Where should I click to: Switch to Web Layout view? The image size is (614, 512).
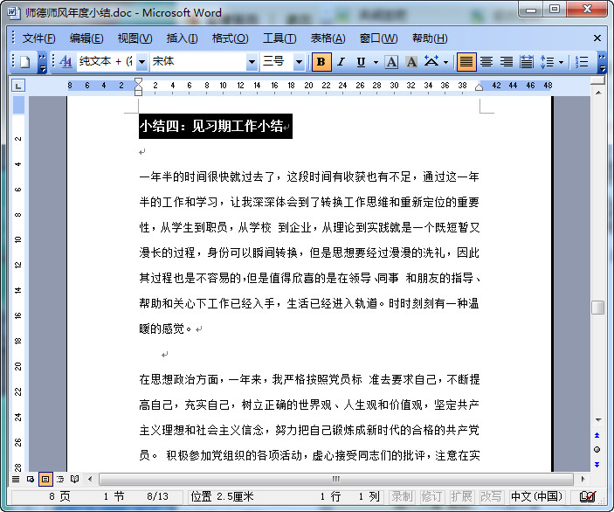31,479
